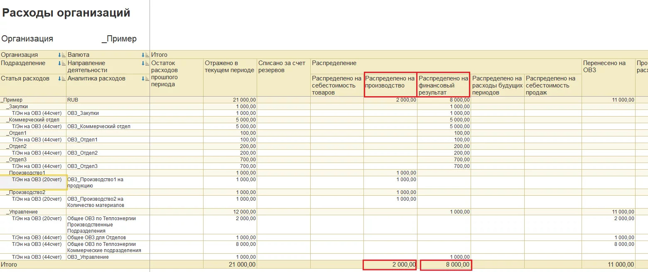
Task: Click Распределено на себестоимость продаж header
Action: 553,85
